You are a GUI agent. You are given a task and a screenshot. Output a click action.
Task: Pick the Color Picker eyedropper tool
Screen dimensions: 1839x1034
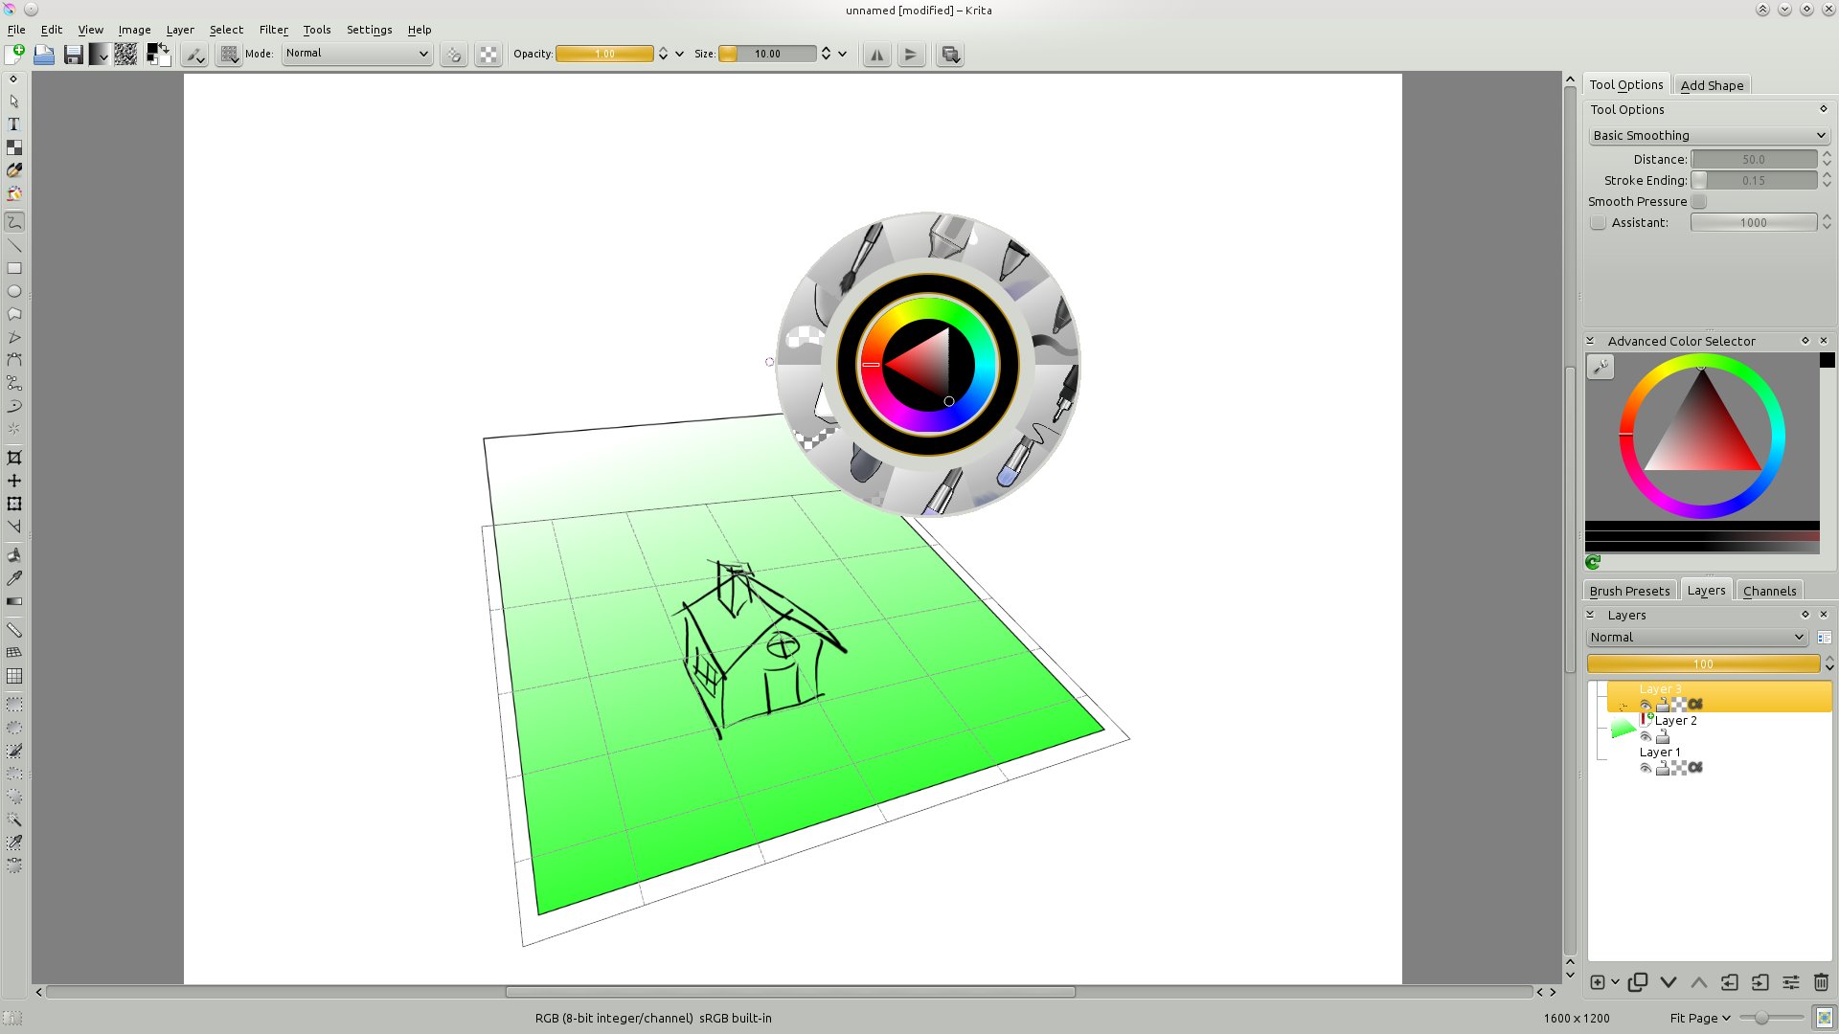pos(14,578)
